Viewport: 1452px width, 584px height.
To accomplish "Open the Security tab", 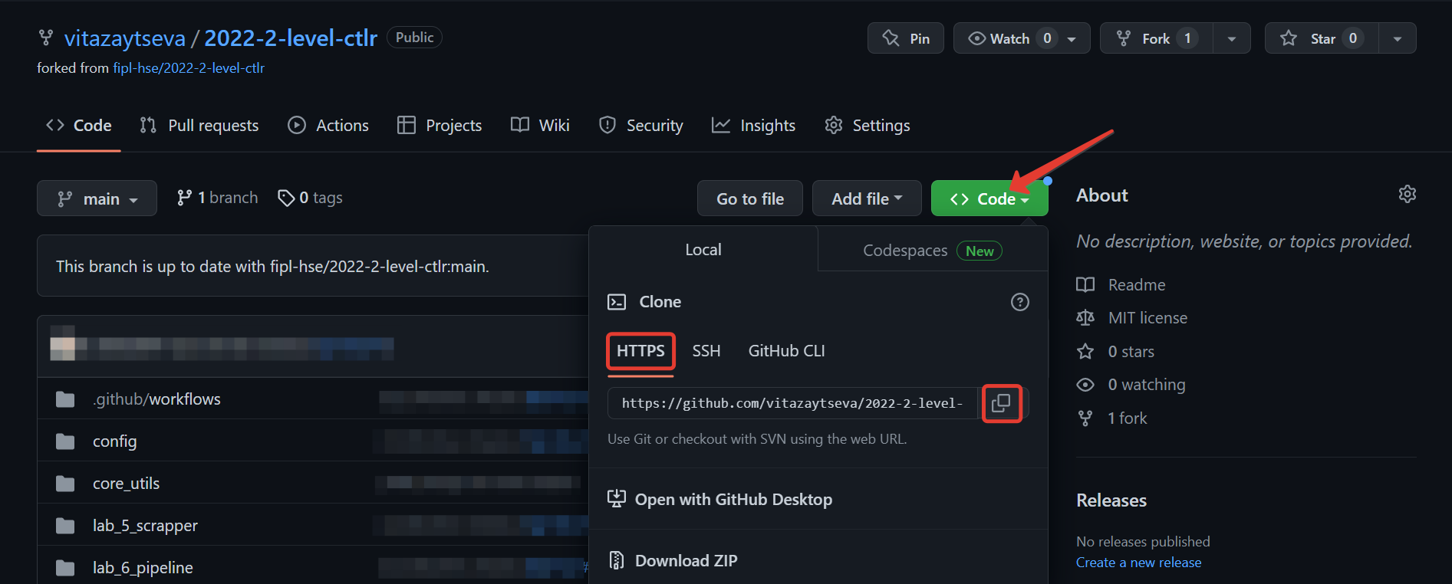I will tap(640, 126).
